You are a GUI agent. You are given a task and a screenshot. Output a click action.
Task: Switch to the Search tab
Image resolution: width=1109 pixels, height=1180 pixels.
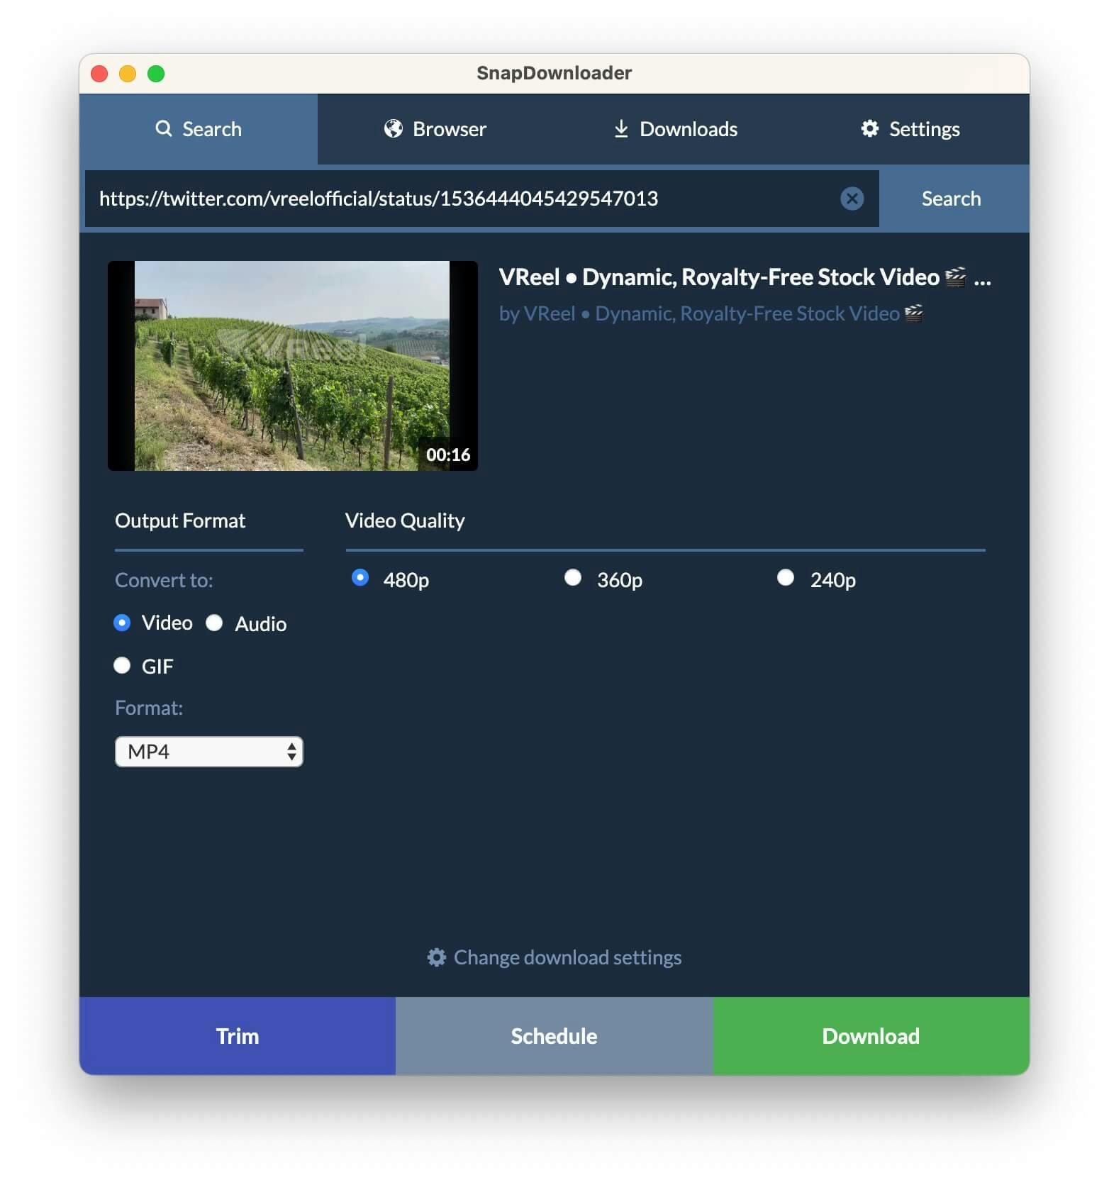tap(199, 129)
